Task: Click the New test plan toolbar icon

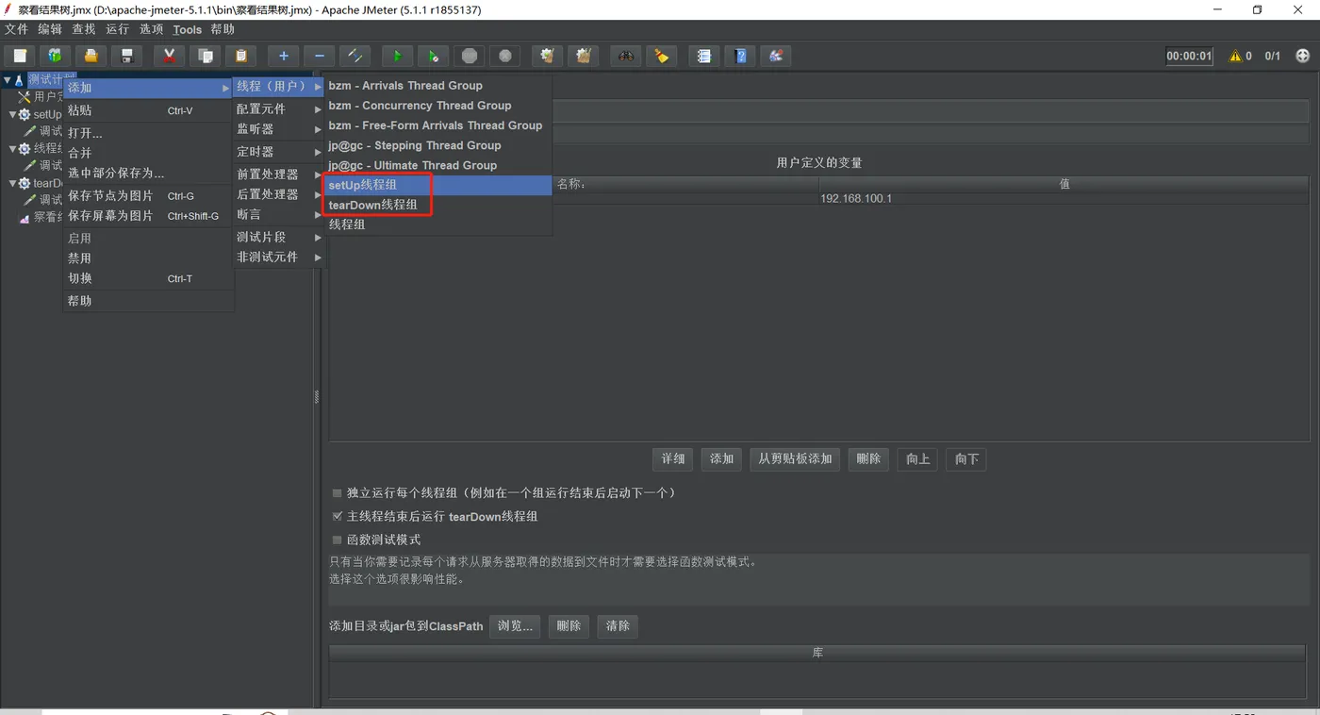Action: coord(20,56)
